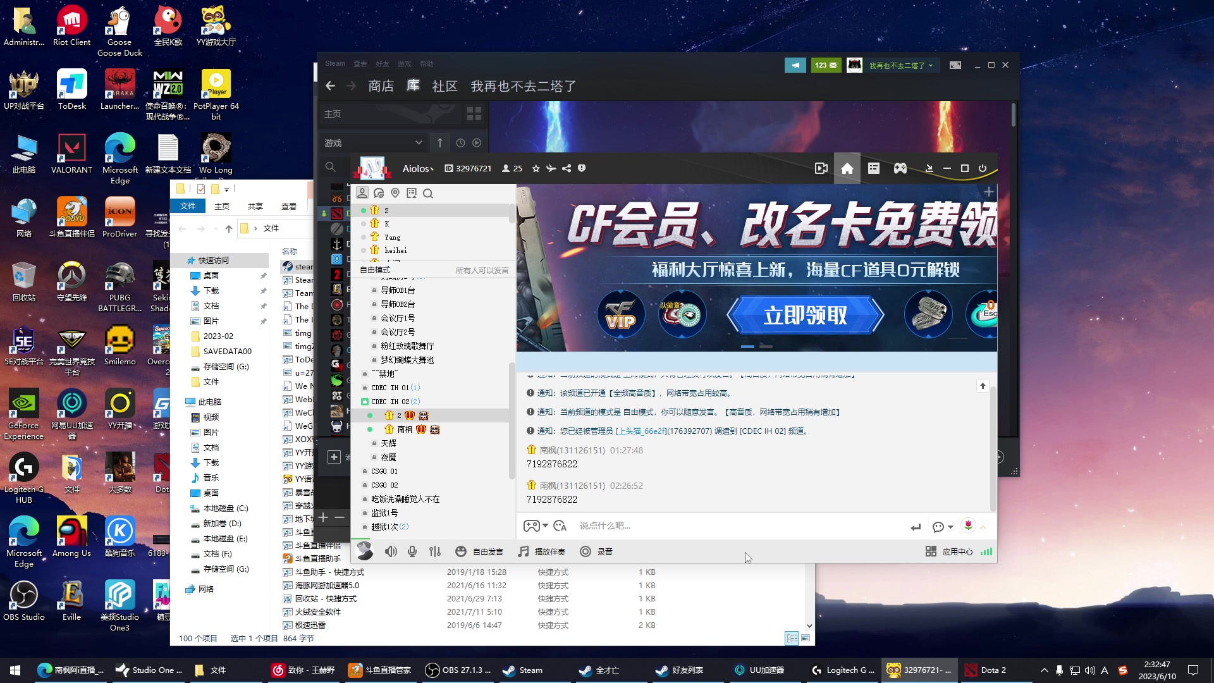Open Steam 商店 store tab
The image size is (1214, 683).
(381, 86)
